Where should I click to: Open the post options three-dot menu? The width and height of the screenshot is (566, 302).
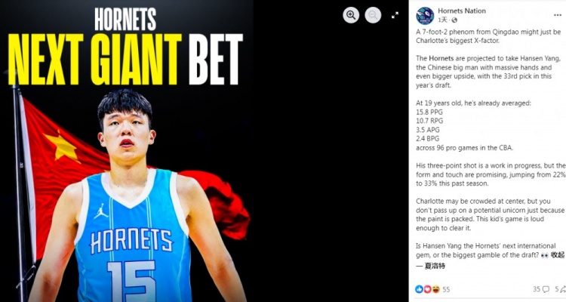click(558, 15)
